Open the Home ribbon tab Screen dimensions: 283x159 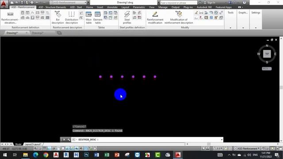click(x=89, y=7)
